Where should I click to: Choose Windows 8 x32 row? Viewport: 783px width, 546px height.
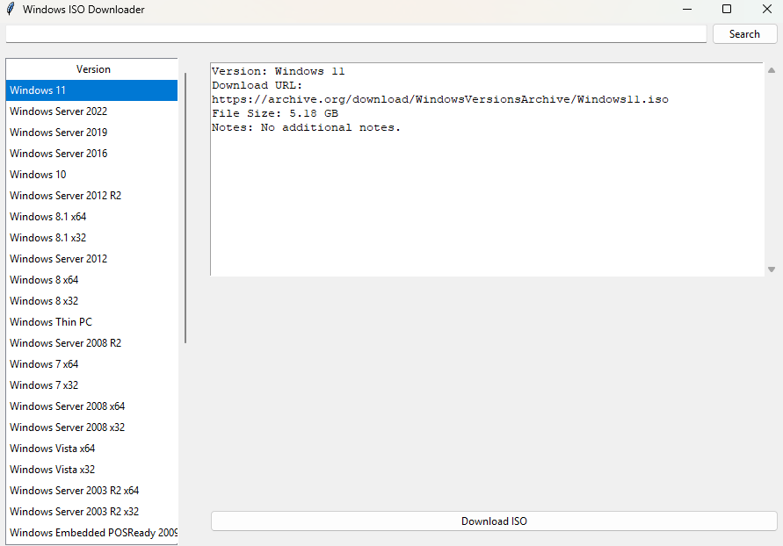(92, 301)
